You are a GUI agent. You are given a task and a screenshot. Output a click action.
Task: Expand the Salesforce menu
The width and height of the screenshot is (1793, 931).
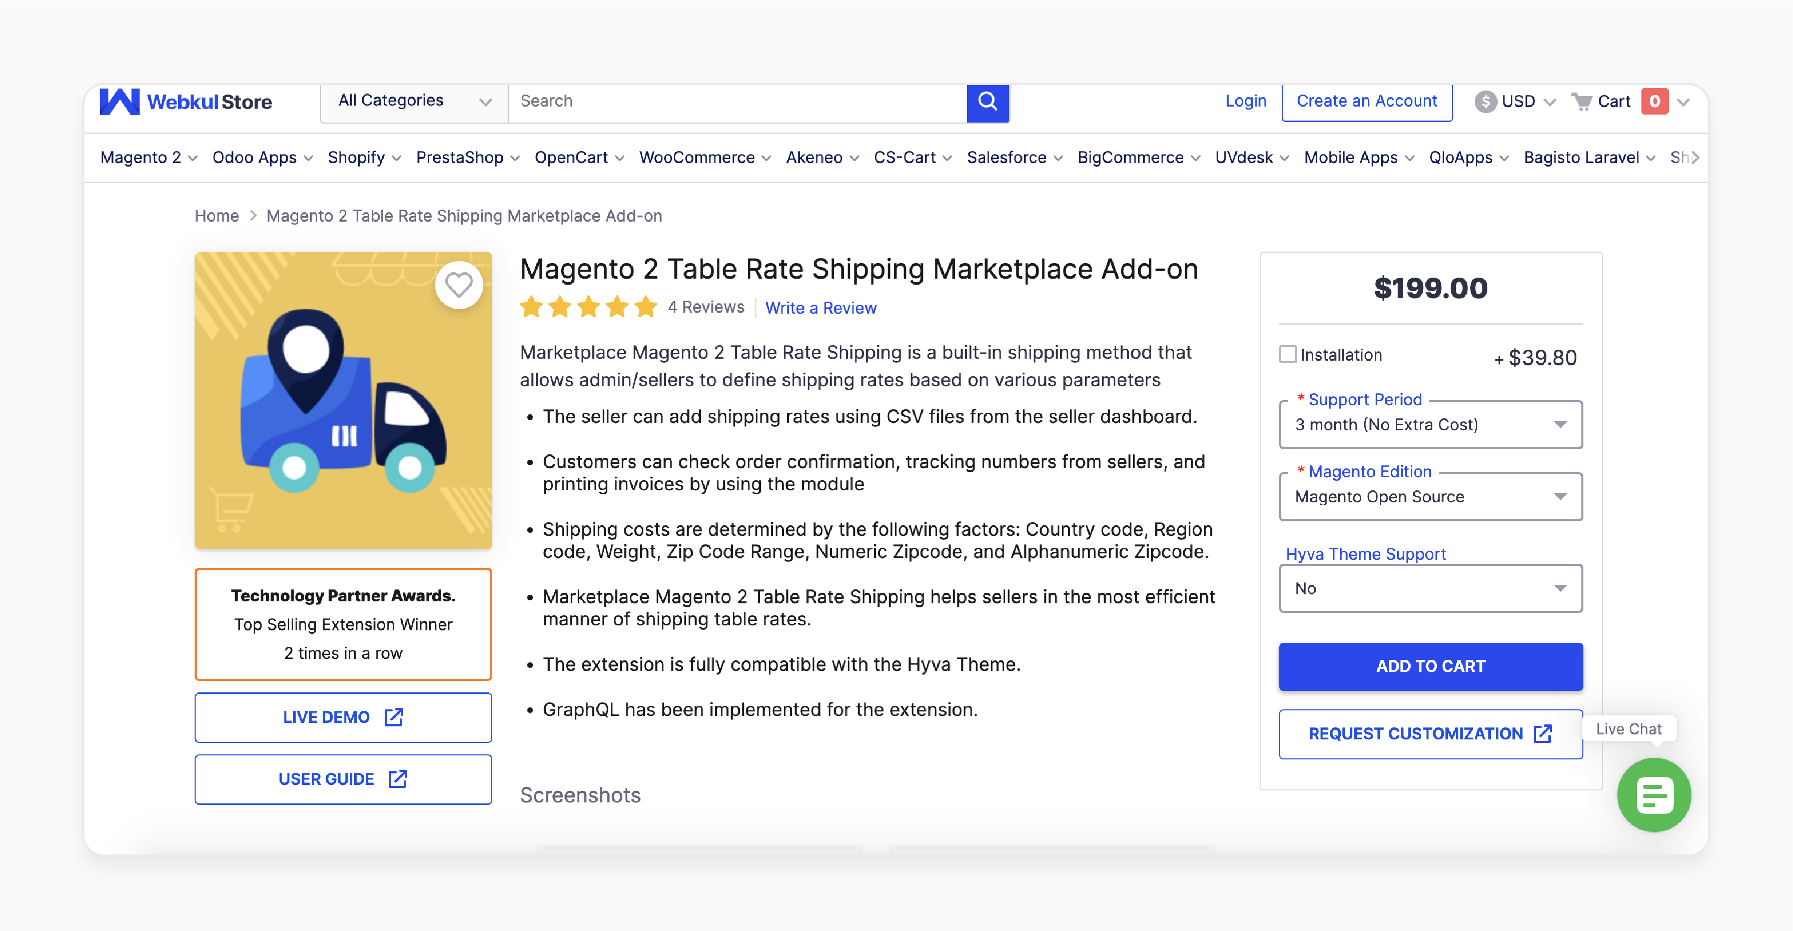click(x=1015, y=158)
